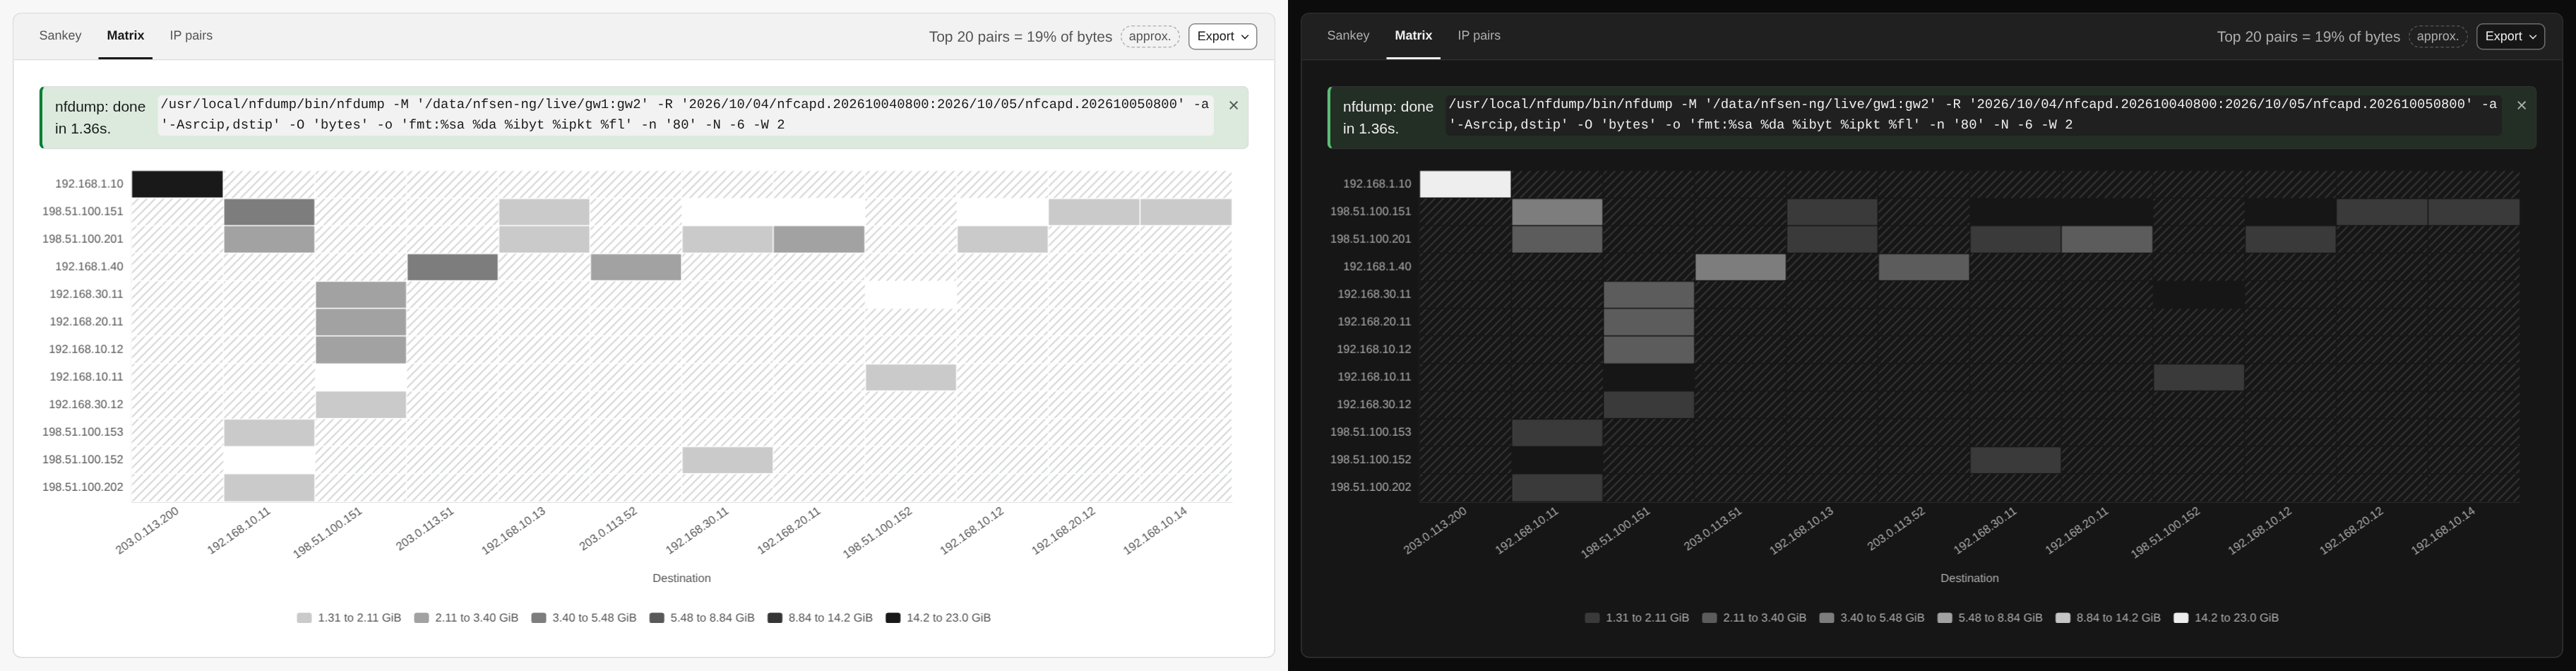
Task: Select the Matrix tab in dark panel
Action: click(x=1413, y=35)
